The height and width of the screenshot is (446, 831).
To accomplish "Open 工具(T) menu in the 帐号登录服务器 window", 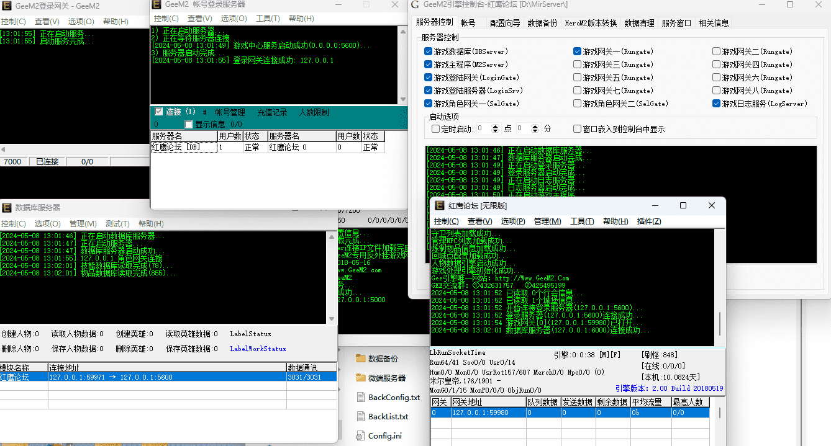I will point(268,19).
